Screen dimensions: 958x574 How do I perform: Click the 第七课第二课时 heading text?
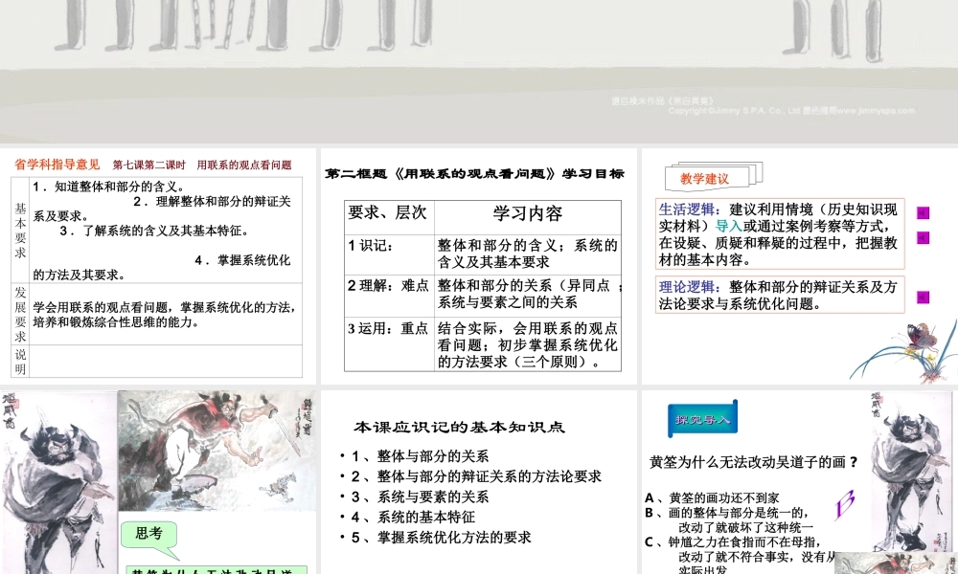coord(149,165)
